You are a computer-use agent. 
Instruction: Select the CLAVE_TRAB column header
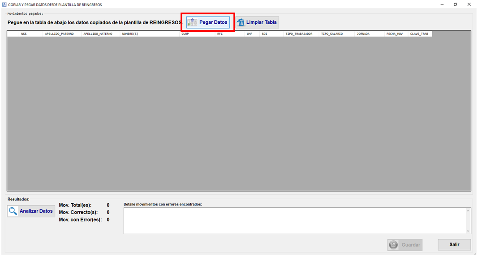pos(420,34)
